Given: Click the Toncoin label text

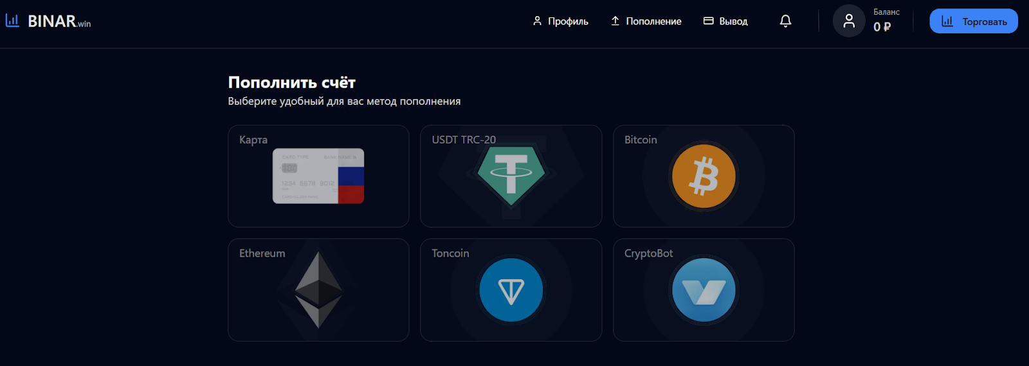Looking at the screenshot, I should tap(450, 253).
